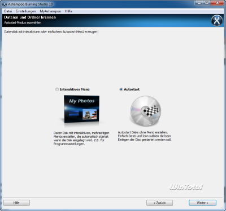This screenshot has height=211, width=226.
Task: Maximize the Ashampoo Burning Studio window
Action: (207, 3)
